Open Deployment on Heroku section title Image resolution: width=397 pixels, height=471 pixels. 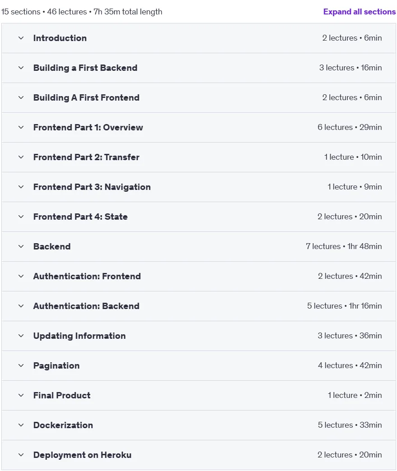click(x=82, y=455)
